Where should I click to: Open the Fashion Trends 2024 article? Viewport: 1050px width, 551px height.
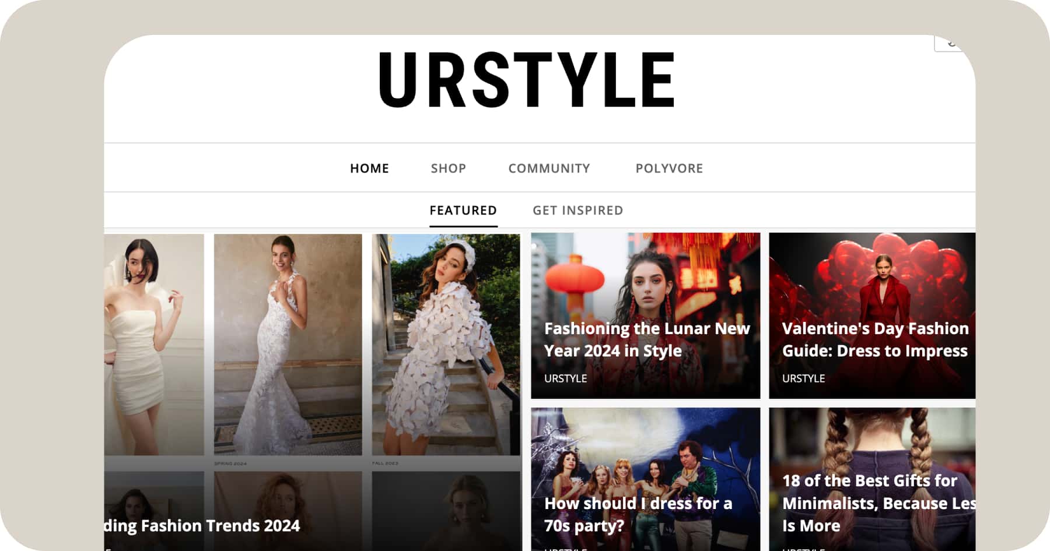202,526
